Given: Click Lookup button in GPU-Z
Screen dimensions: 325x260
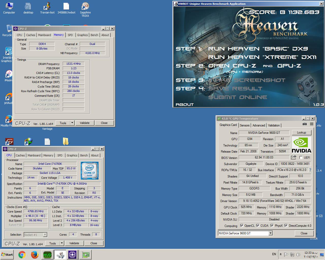Looking at the screenshot, I should [301, 133].
